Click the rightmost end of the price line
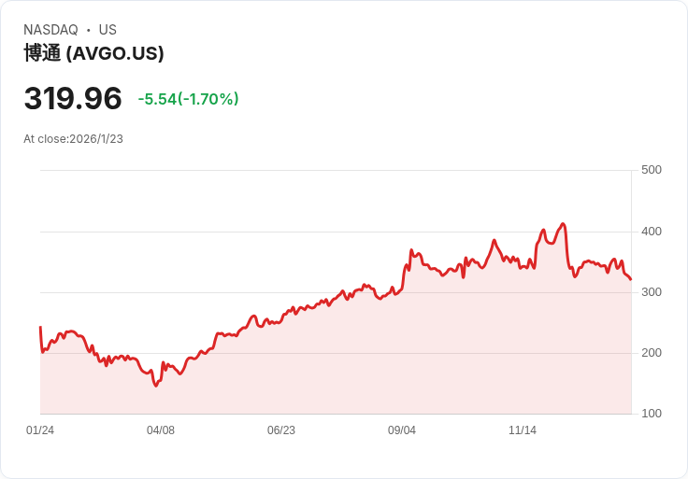688x479 pixels. pyautogui.click(x=631, y=279)
